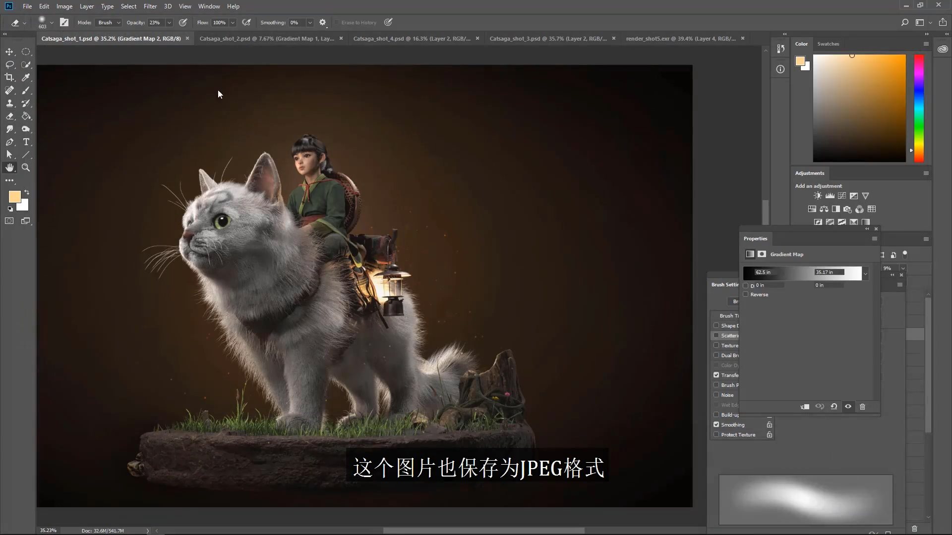Switch to the Catsaga_shot_2.psd tab
This screenshot has width=952, height=535.
(x=267, y=39)
